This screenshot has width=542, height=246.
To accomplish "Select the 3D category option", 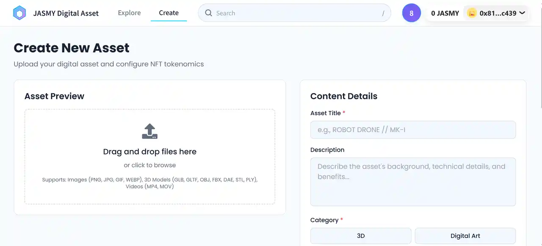I will (x=361, y=236).
